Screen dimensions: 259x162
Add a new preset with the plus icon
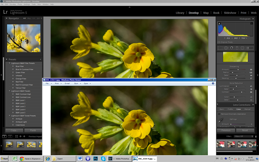click(x=40, y=59)
